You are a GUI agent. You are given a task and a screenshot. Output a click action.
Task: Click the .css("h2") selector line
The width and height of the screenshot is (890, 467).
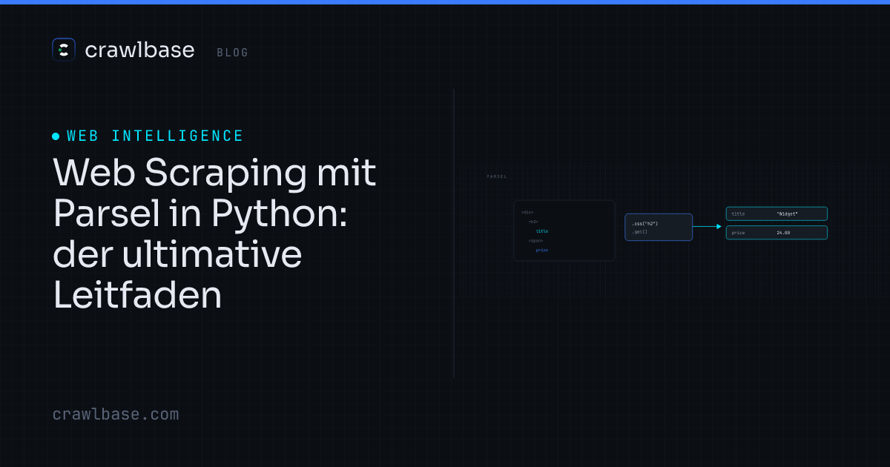coord(645,223)
